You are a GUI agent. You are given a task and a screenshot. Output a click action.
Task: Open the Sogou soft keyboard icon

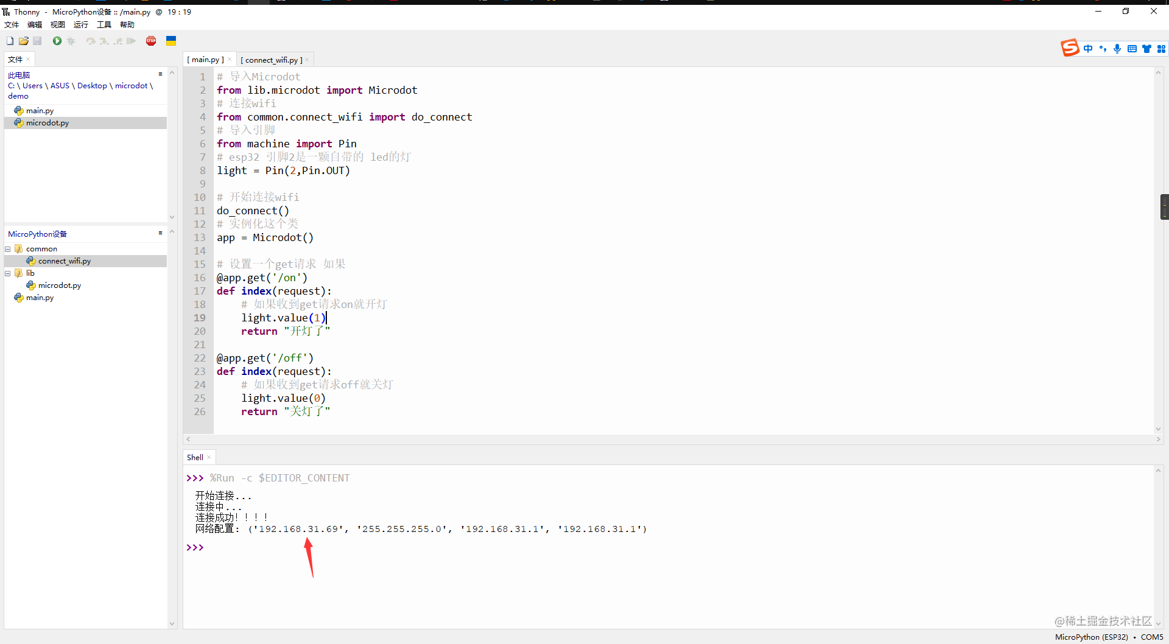coord(1132,49)
